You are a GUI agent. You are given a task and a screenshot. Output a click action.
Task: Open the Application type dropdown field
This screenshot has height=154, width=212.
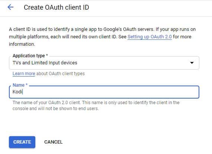coord(104,63)
